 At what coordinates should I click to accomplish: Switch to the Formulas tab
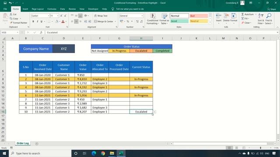click(52, 9)
